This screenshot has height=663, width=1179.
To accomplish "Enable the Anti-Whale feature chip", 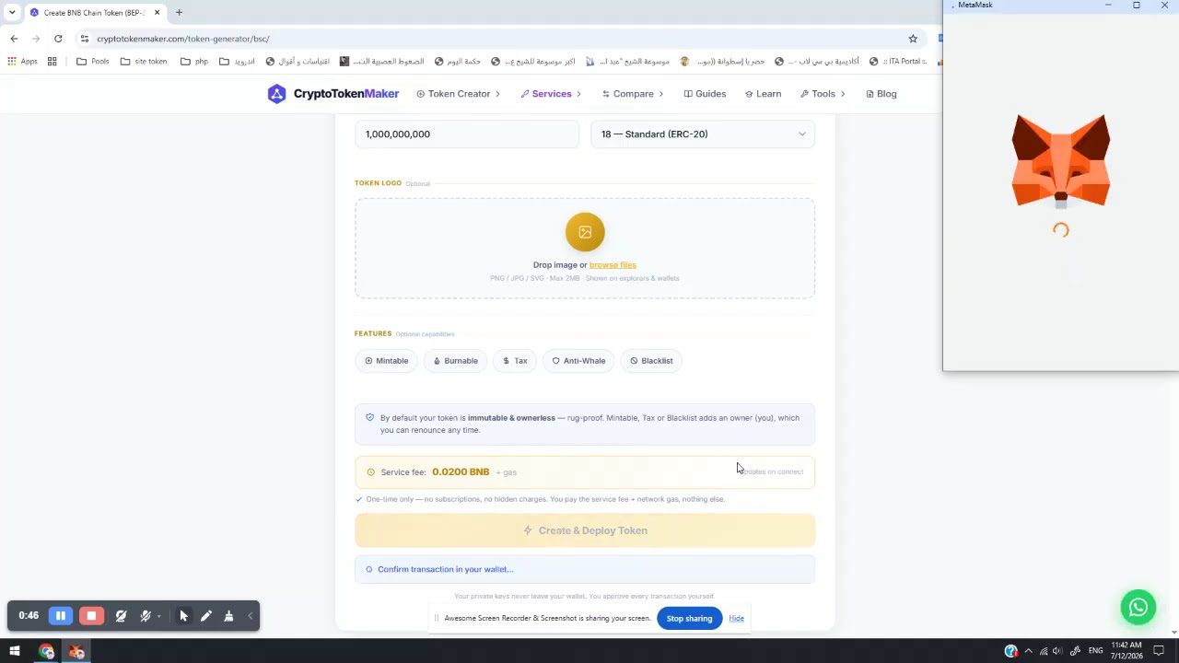I will (578, 361).
